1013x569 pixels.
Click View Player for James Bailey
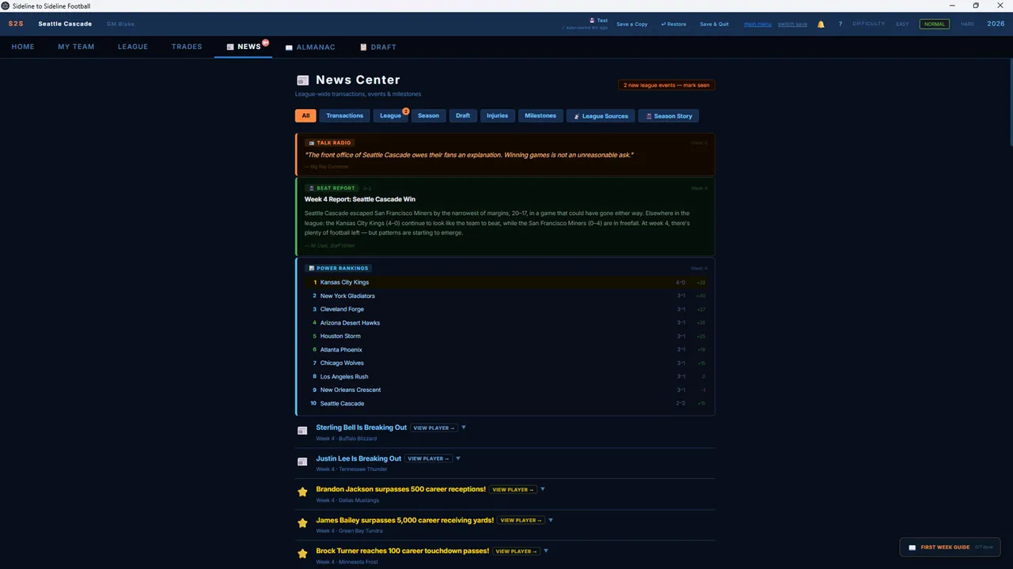coord(521,520)
